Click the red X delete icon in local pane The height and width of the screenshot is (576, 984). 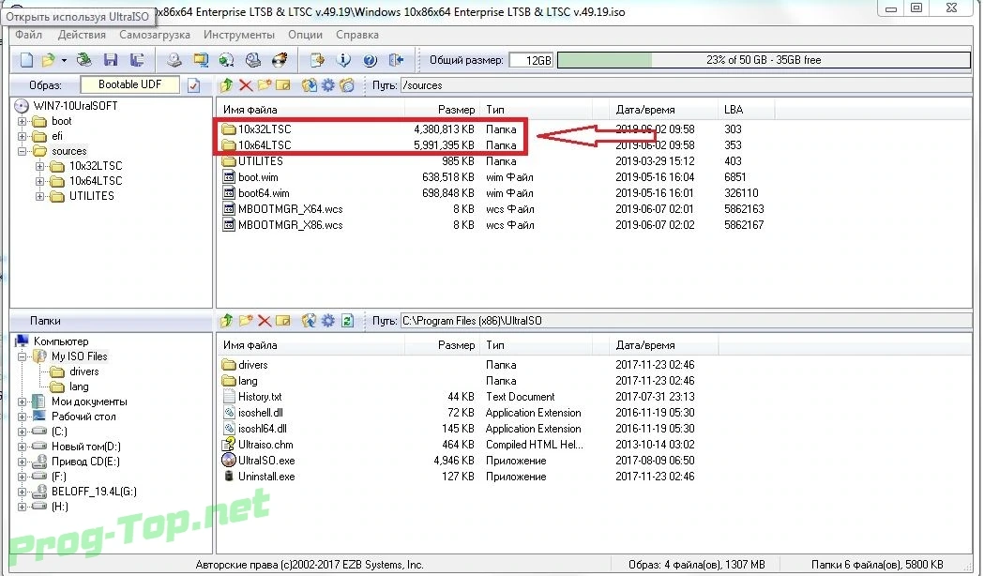(265, 321)
